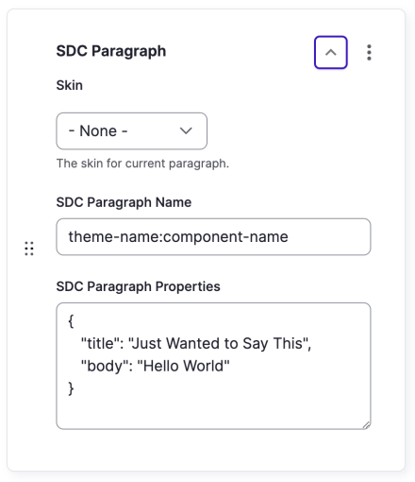The height and width of the screenshot is (482, 415).
Task: Open the Skin dropdown showing None
Action: pyautogui.click(x=132, y=131)
